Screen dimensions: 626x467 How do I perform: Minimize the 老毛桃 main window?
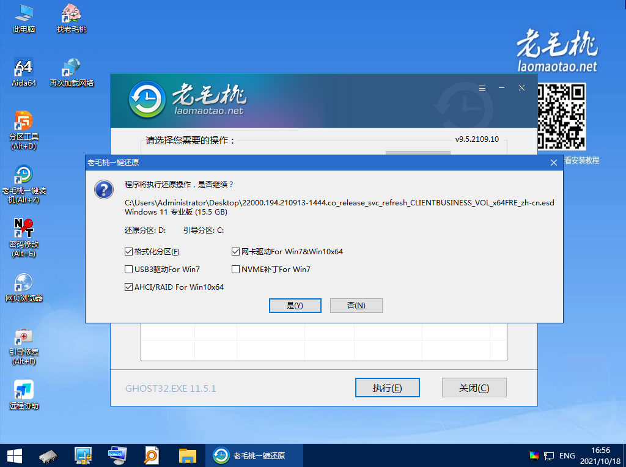502,88
